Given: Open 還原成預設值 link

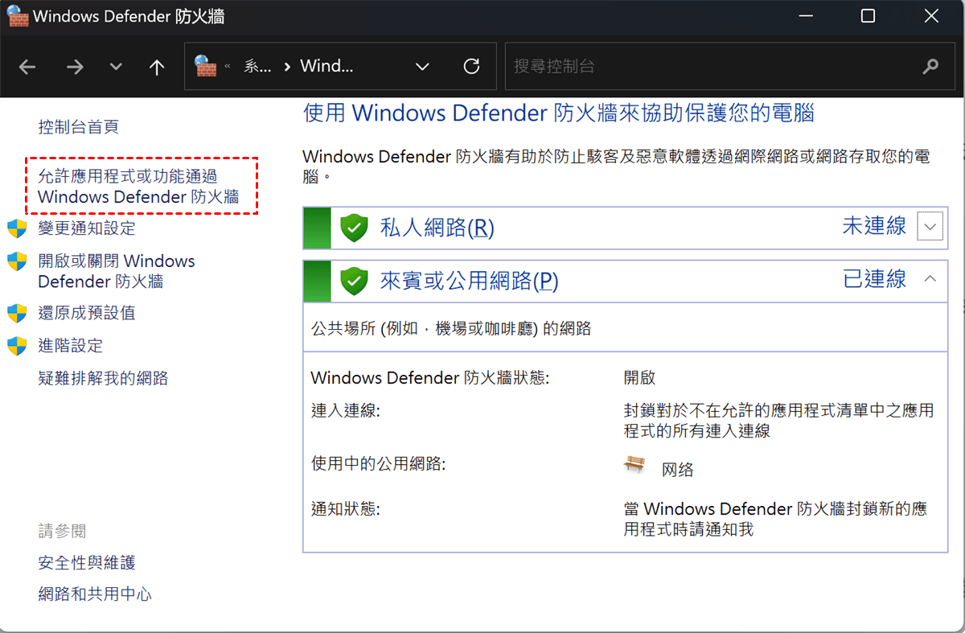Looking at the screenshot, I should click(x=87, y=313).
